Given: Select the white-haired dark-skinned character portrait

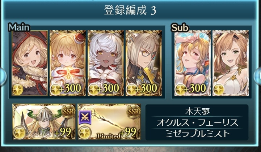Looking at the screenshot, I should click(106, 63).
